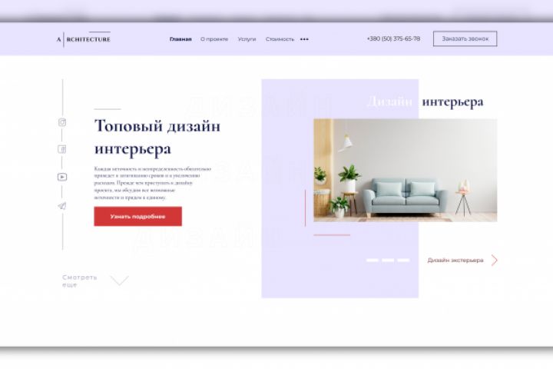Screen dimensions: 553x369
Task: Click the red Узнать подробнее button
Action: tap(138, 217)
